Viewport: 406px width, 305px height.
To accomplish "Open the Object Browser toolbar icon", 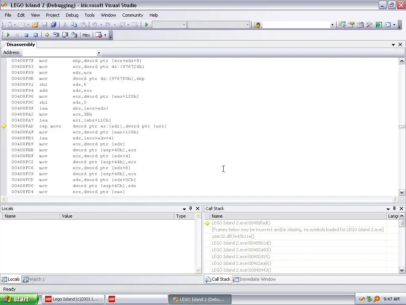I will [x=360, y=25].
